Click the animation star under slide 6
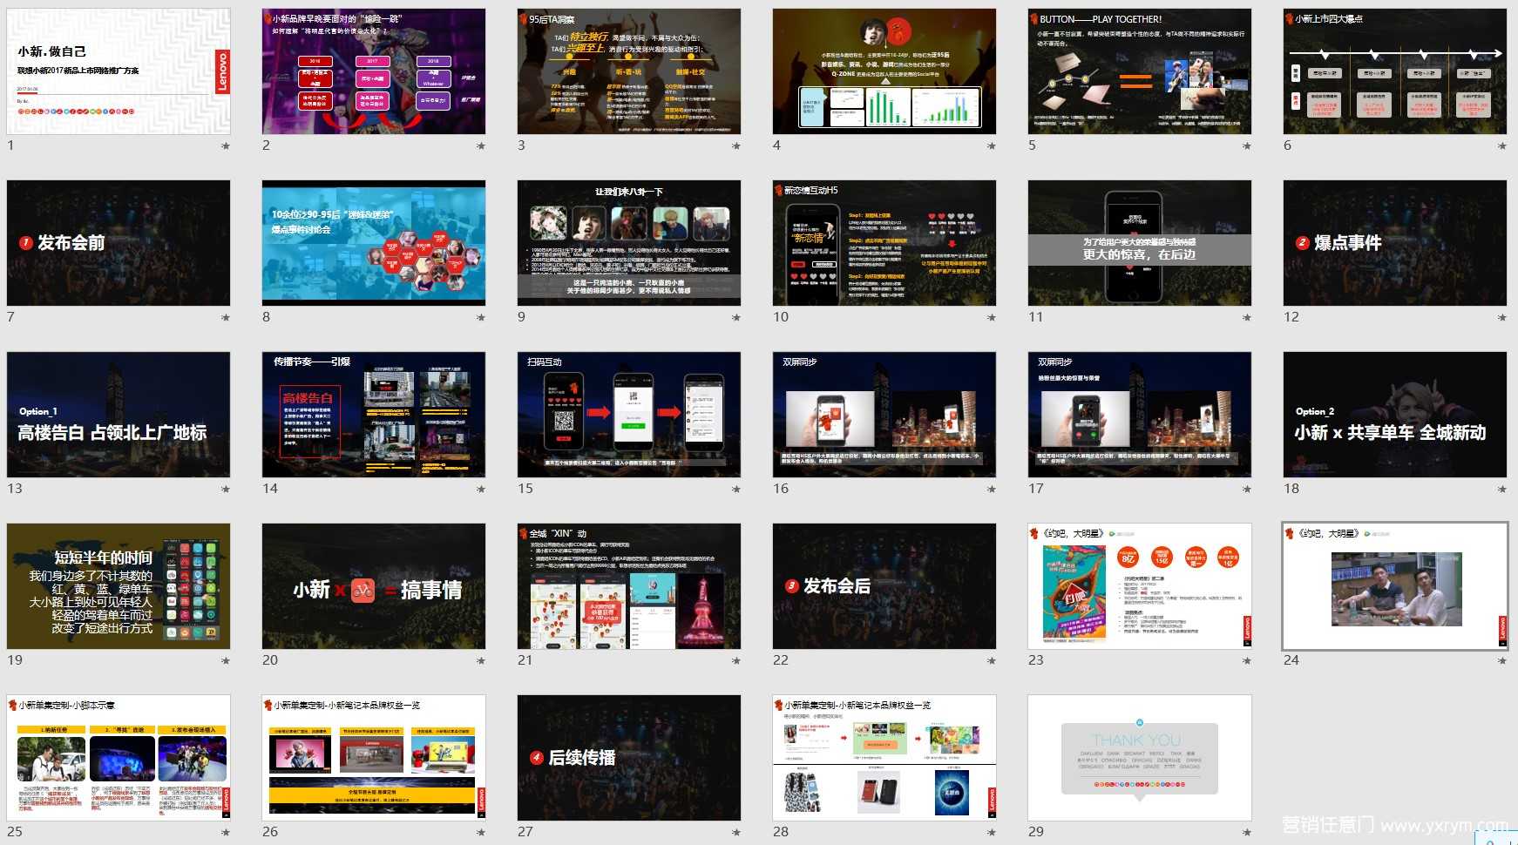 coord(1502,146)
